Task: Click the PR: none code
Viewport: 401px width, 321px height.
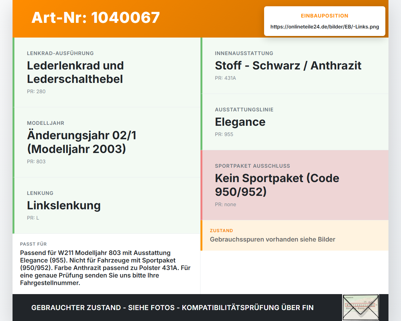Action: tap(226, 204)
